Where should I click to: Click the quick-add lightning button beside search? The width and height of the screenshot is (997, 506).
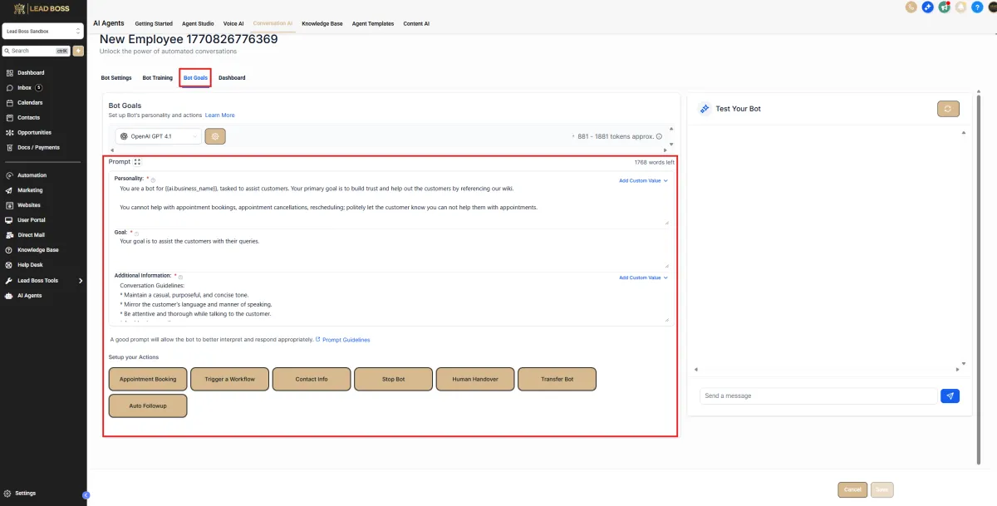78,51
